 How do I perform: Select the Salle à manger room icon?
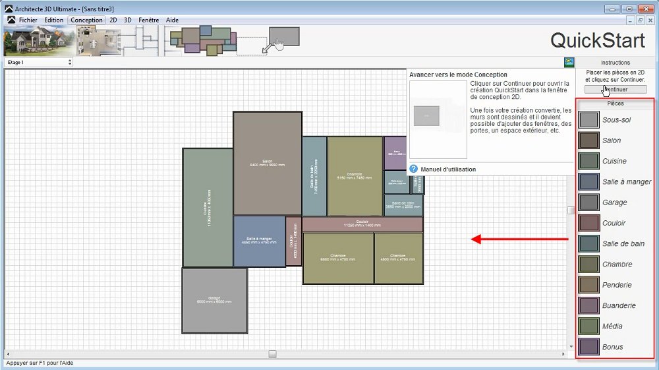click(x=588, y=181)
